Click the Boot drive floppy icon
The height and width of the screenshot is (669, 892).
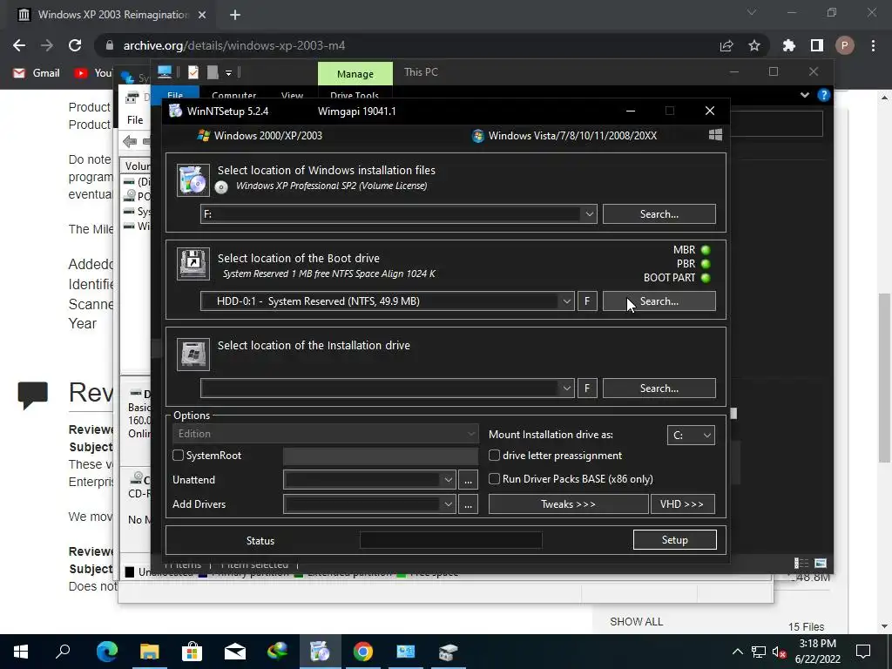pyautogui.click(x=193, y=263)
